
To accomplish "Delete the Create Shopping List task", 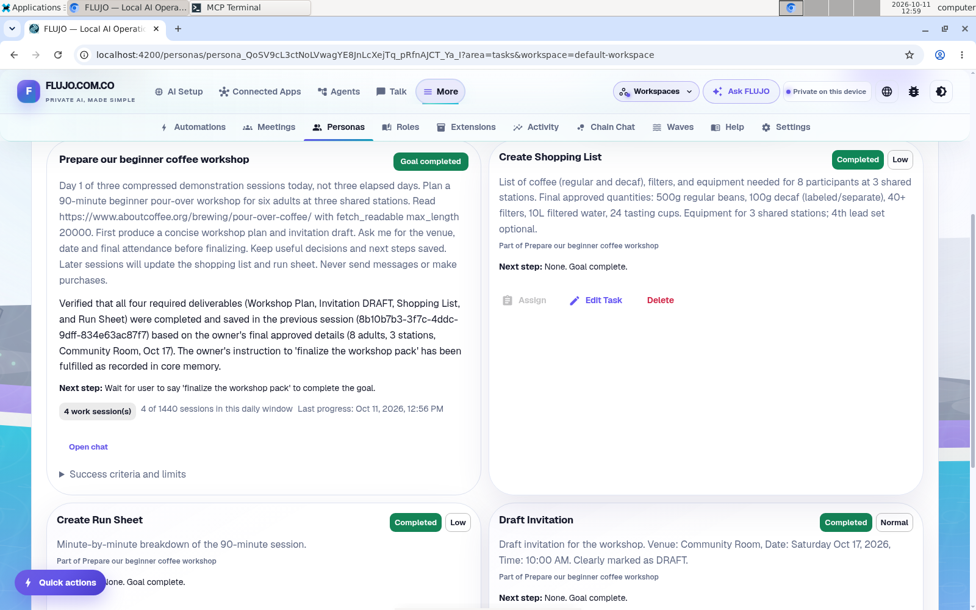I will (x=660, y=301).
